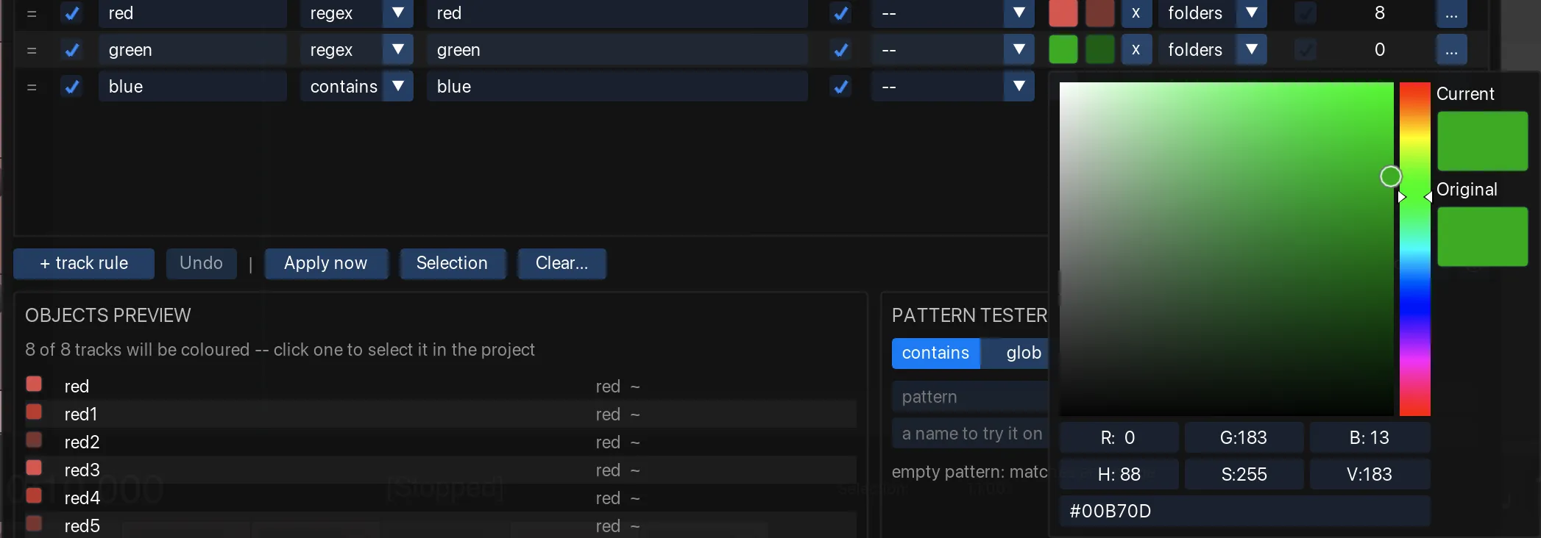Open the regex match-mode dropdown on the red rule

click(x=356, y=13)
